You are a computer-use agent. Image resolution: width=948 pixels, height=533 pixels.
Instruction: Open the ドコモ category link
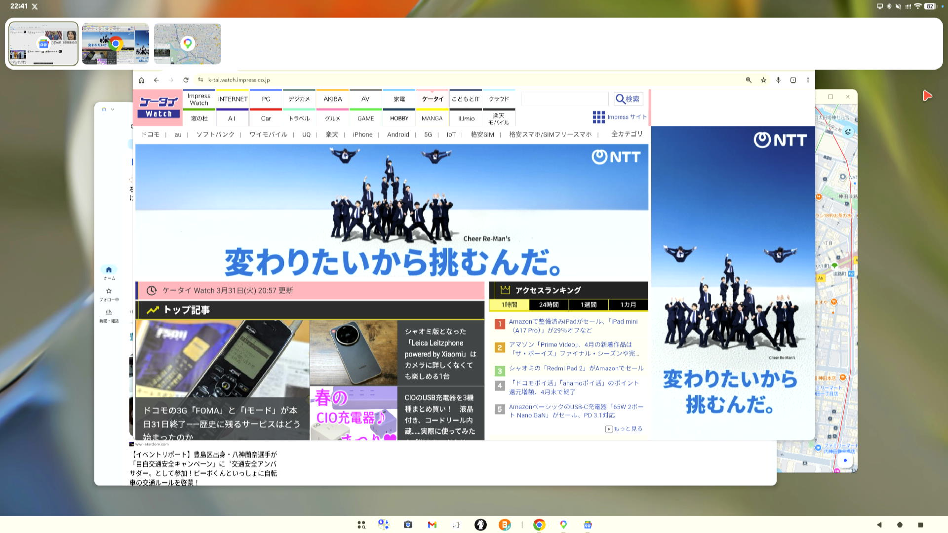pos(151,134)
